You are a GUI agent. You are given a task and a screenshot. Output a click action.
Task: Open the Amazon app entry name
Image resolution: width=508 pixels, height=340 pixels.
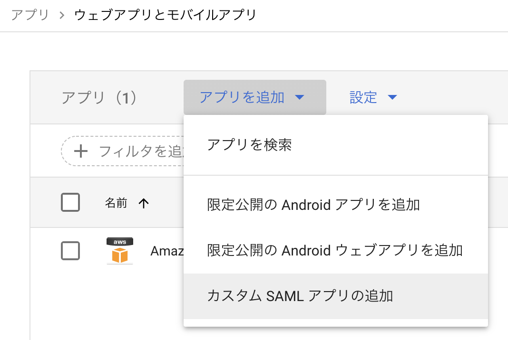coord(167,251)
